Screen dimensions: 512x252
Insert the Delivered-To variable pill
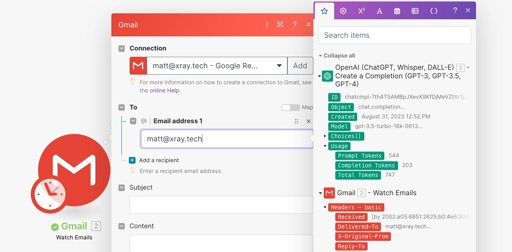point(358,227)
